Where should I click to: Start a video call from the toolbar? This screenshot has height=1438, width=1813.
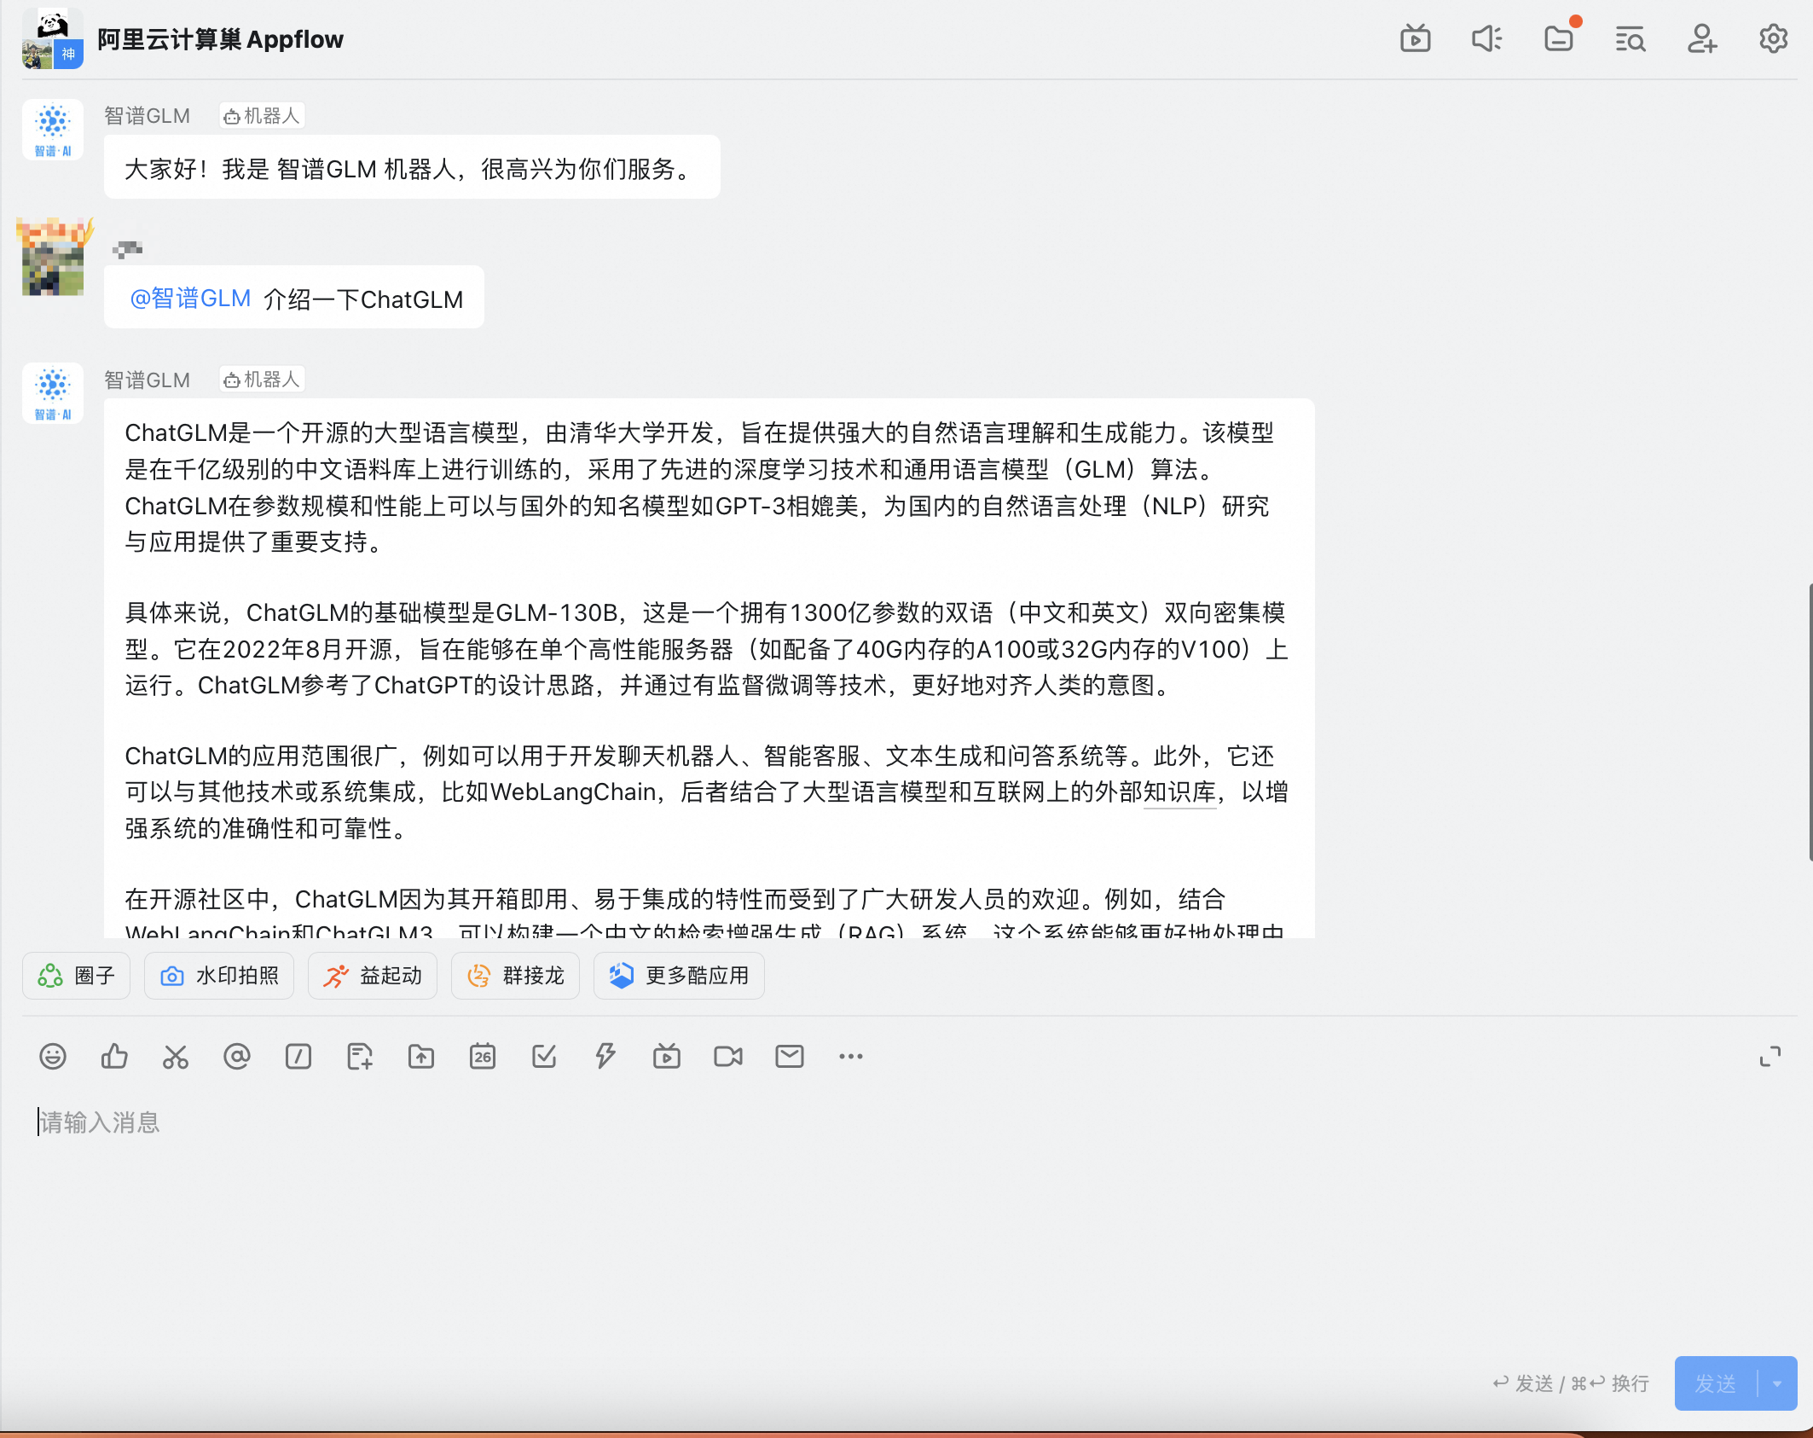click(728, 1057)
